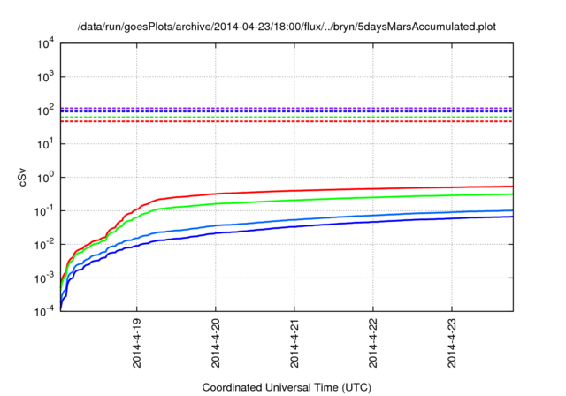Image resolution: width=566 pixels, height=396 pixels.
Task: Click the 2014-4-21 date tick label
Action: pos(294,343)
